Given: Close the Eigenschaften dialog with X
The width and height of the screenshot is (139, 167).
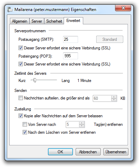Looking at the screenshot, I should tap(123, 8).
